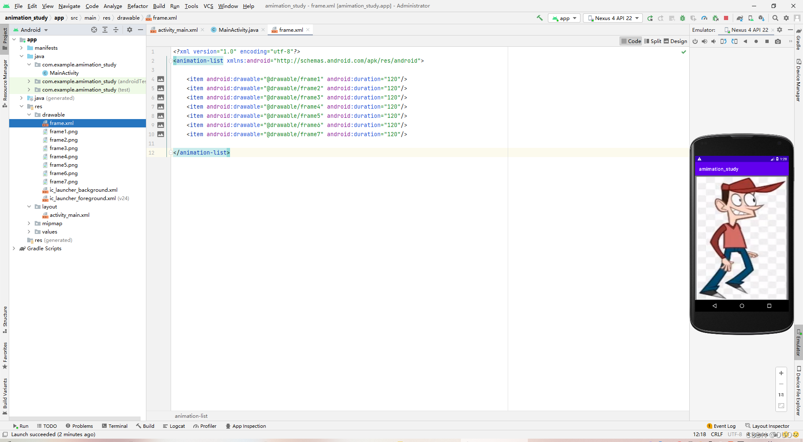Open Resource Manager side panel tab

5,84
